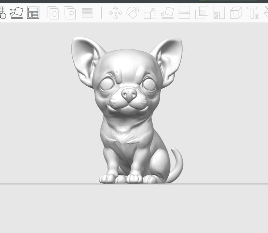Image resolution: width=268 pixels, height=233 pixels.
Task: Select the Scale tool
Action: click(x=150, y=13)
